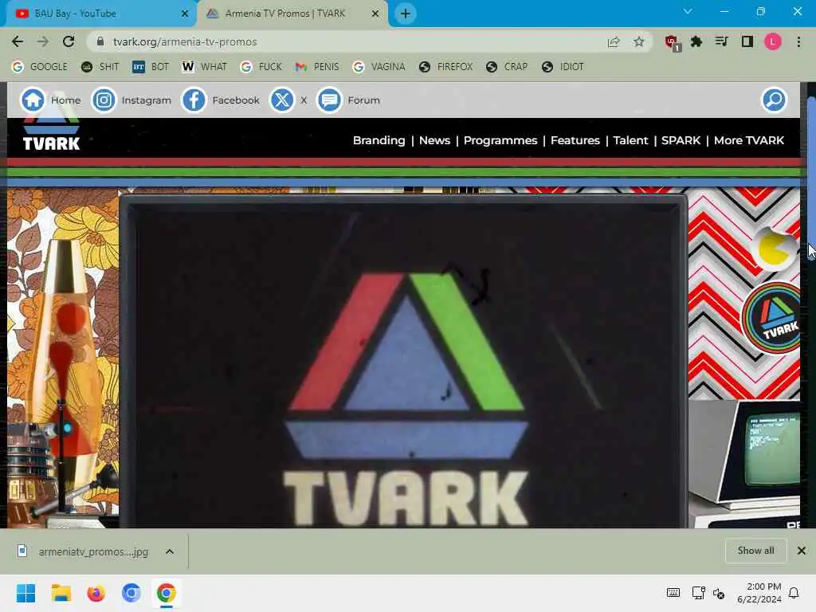Open the BOT bookmark
The image size is (816, 612).
click(x=151, y=67)
